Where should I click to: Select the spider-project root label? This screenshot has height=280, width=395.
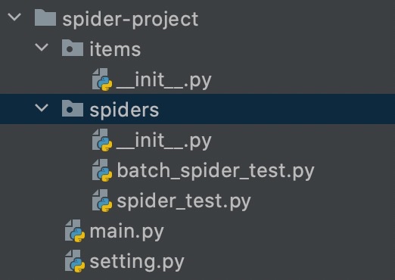point(130,20)
